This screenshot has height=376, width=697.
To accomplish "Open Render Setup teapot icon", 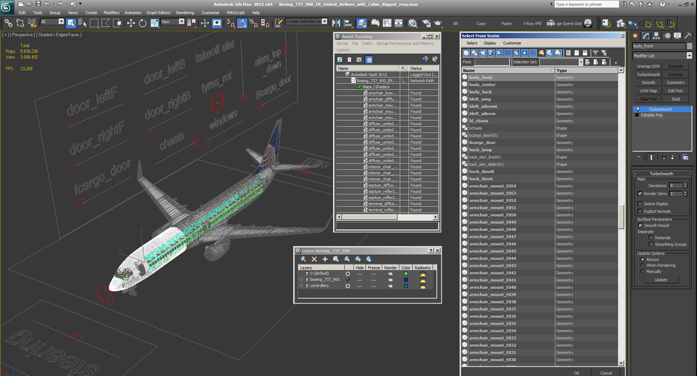I will 426,23.
